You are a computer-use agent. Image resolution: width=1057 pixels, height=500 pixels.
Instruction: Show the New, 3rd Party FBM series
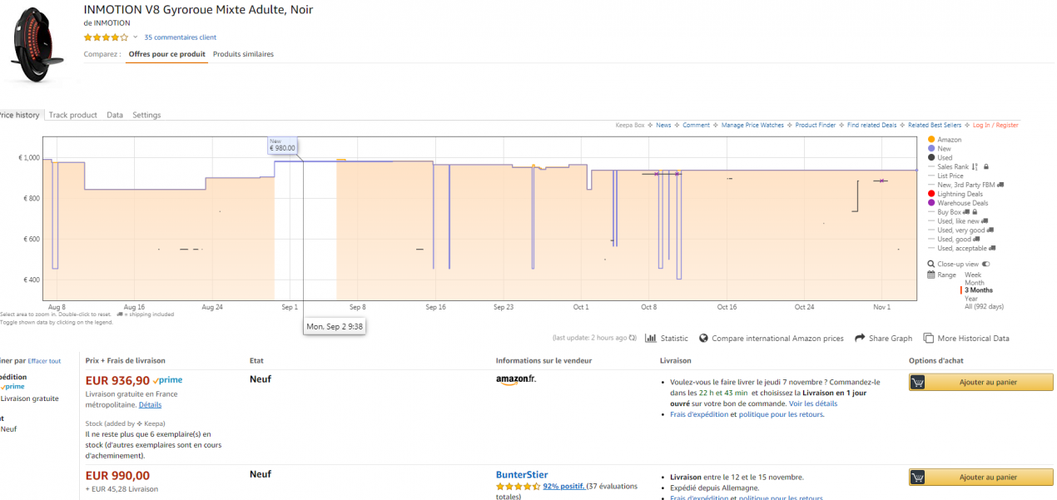pos(966,185)
